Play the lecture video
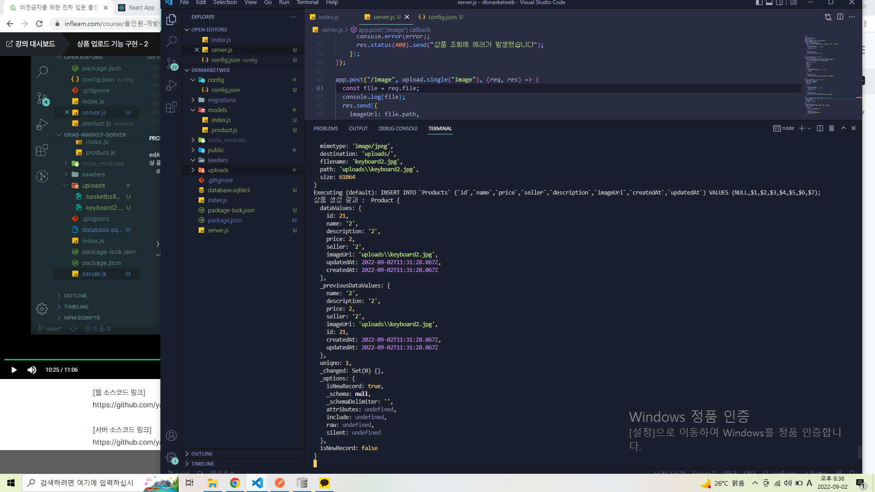This screenshot has height=492, width=875. [14, 370]
